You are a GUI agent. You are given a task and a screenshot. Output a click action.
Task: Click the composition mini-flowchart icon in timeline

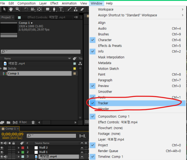[82, 136]
